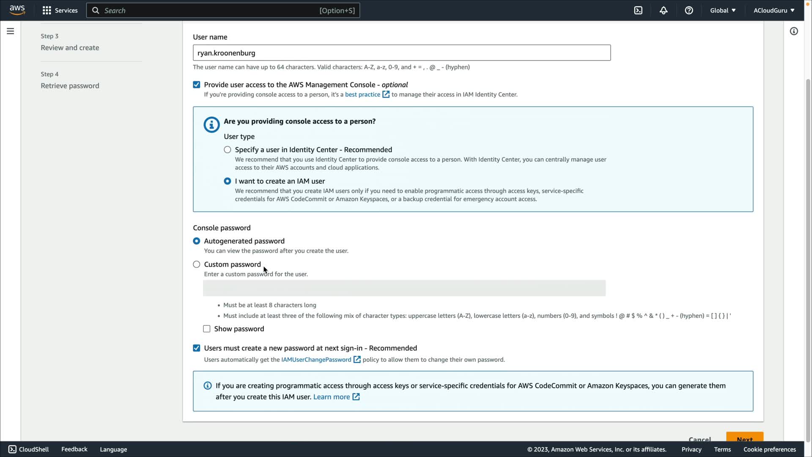The height and width of the screenshot is (457, 812).
Task: Click the orange Next button
Action: (744, 438)
